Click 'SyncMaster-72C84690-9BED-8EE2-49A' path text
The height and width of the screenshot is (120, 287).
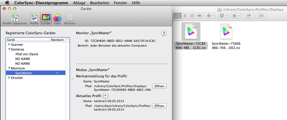[x=122, y=90]
